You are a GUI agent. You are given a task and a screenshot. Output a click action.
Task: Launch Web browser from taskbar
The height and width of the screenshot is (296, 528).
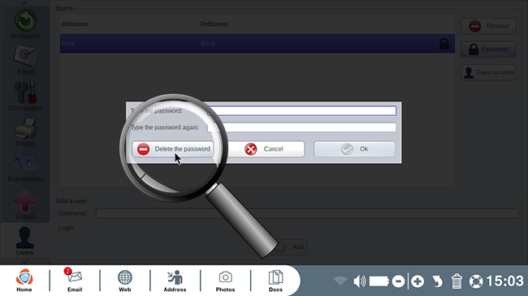[x=124, y=281]
